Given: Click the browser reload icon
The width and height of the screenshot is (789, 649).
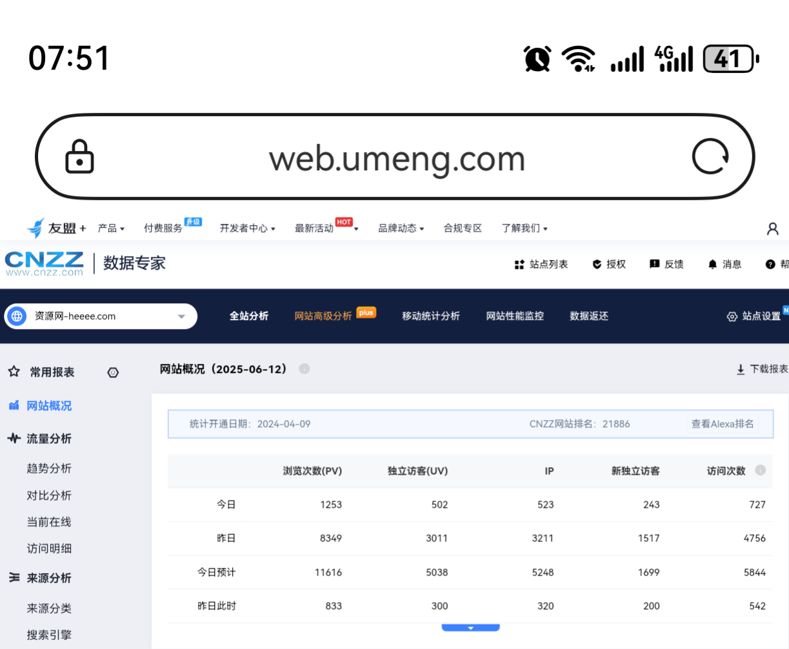Looking at the screenshot, I should (710, 157).
